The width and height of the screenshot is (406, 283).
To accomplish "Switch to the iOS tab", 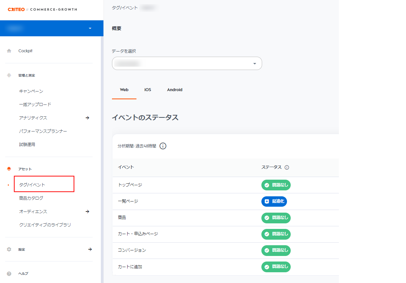I will click(x=148, y=90).
